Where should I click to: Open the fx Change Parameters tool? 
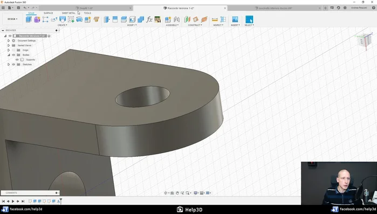pyautogui.click(x=149, y=19)
